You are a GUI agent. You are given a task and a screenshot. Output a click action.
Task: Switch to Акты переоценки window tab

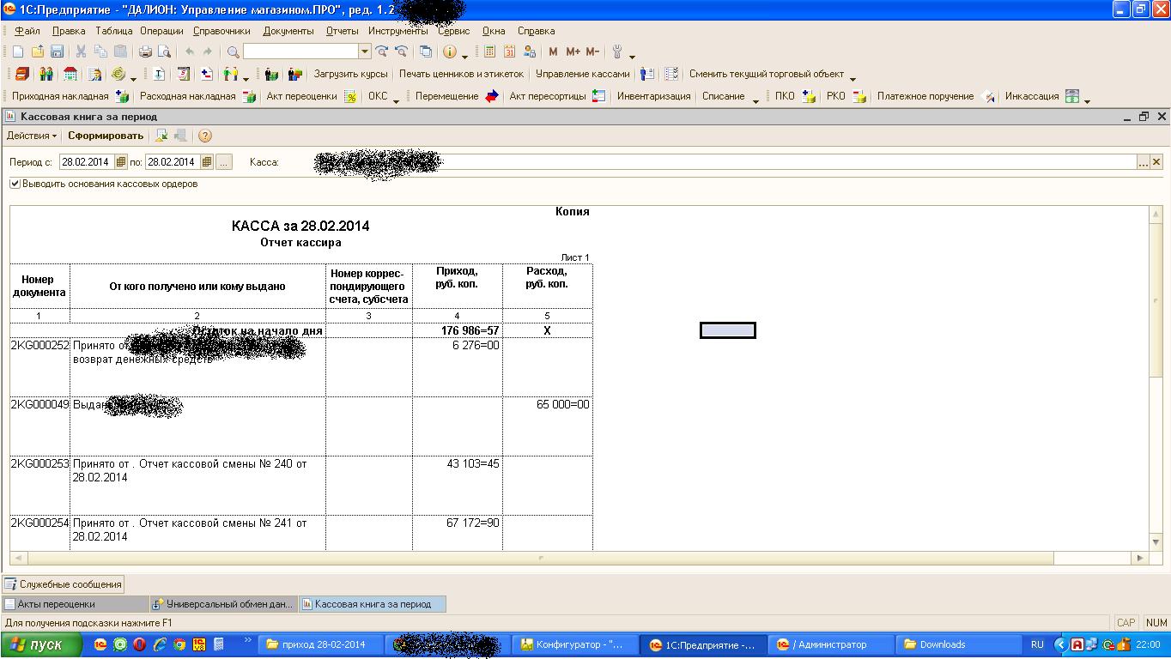(x=75, y=604)
